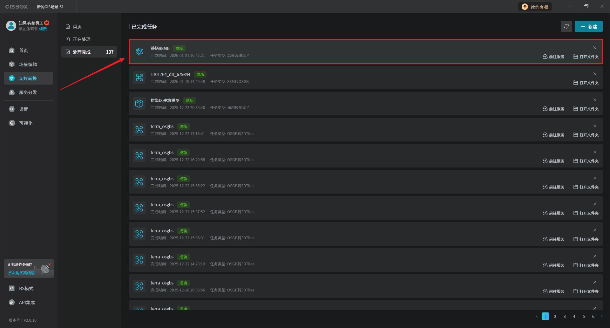This screenshot has width=610, height=328.
Task: Click the next page arrow in pagination
Action: (x=602, y=317)
